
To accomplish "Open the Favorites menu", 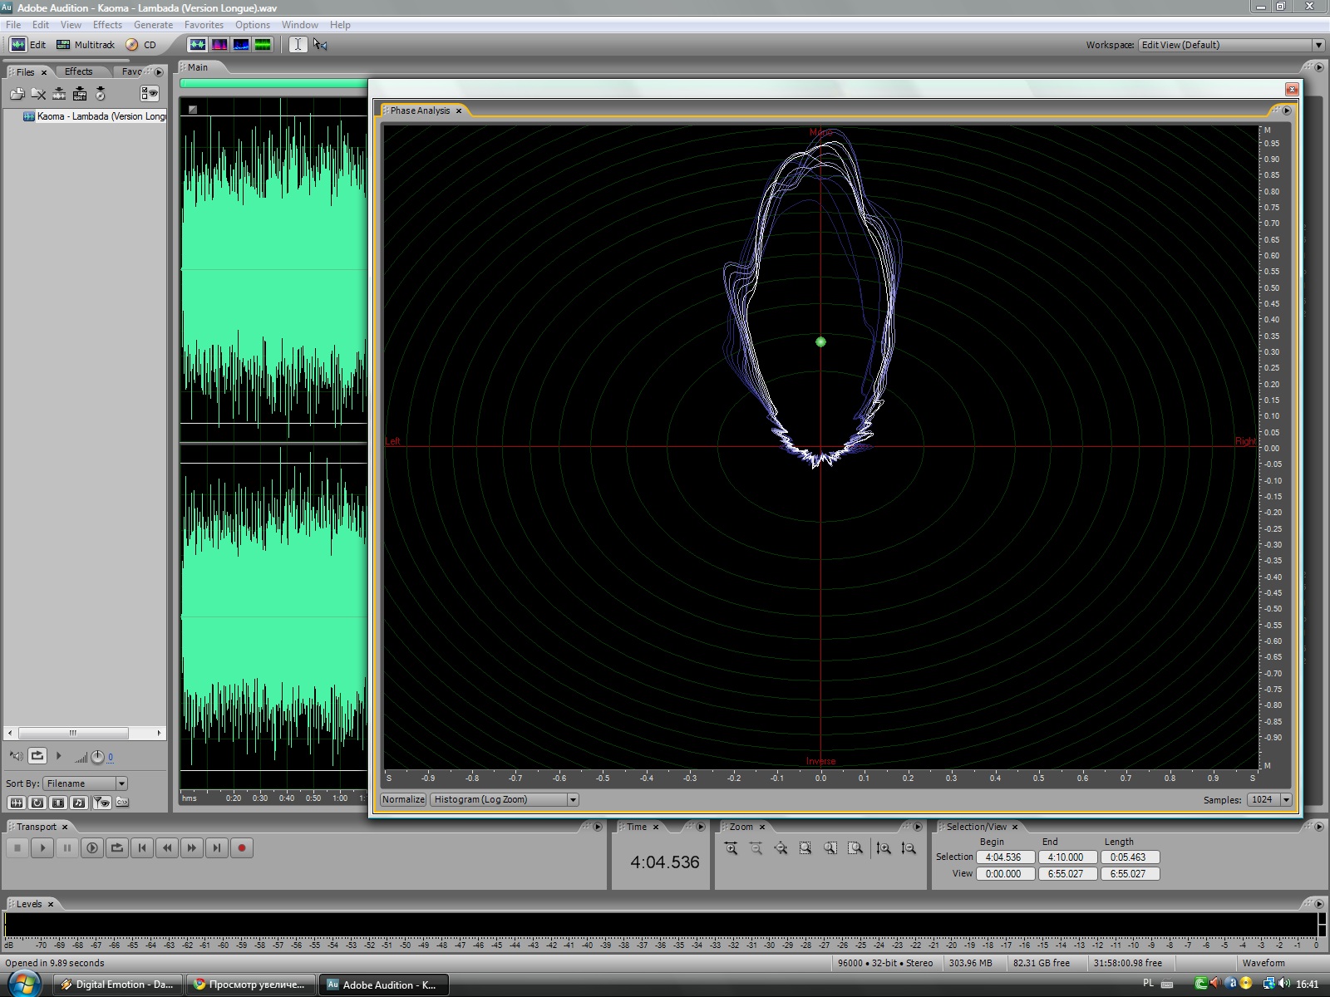I will [204, 25].
